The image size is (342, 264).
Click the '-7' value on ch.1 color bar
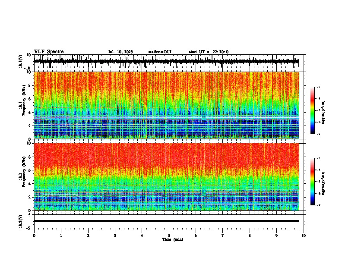[x=318, y=134]
